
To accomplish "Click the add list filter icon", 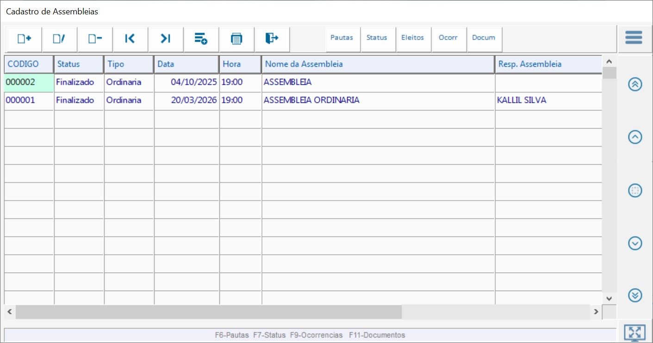I will [x=201, y=39].
